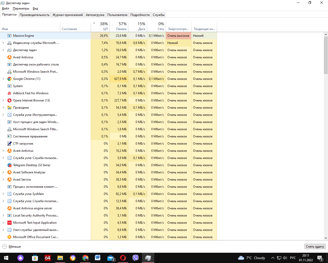Click Очень высокое cell for Massive Engine
The width and height of the screenshot is (328, 263).
point(178,36)
